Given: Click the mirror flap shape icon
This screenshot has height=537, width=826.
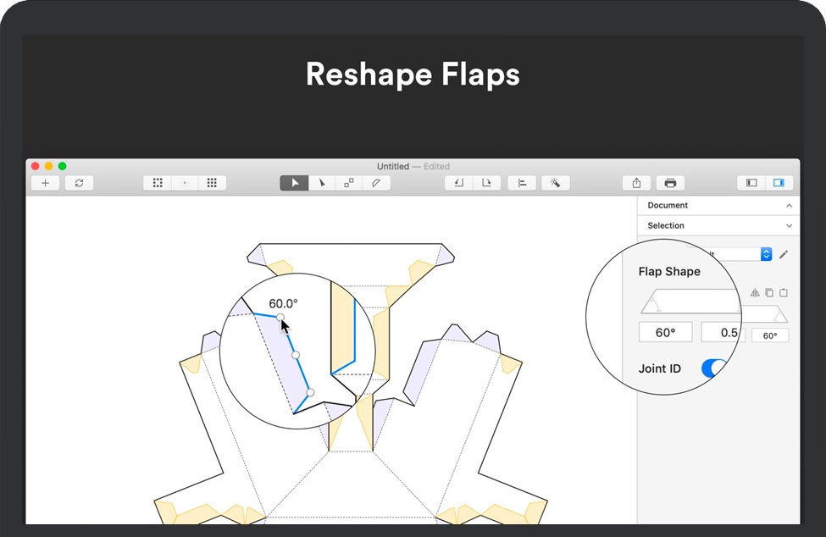Looking at the screenshot, I should tap(755, 293).
